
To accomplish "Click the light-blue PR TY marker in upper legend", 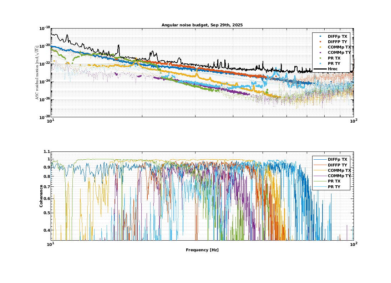I will click(x=320, y=63).
